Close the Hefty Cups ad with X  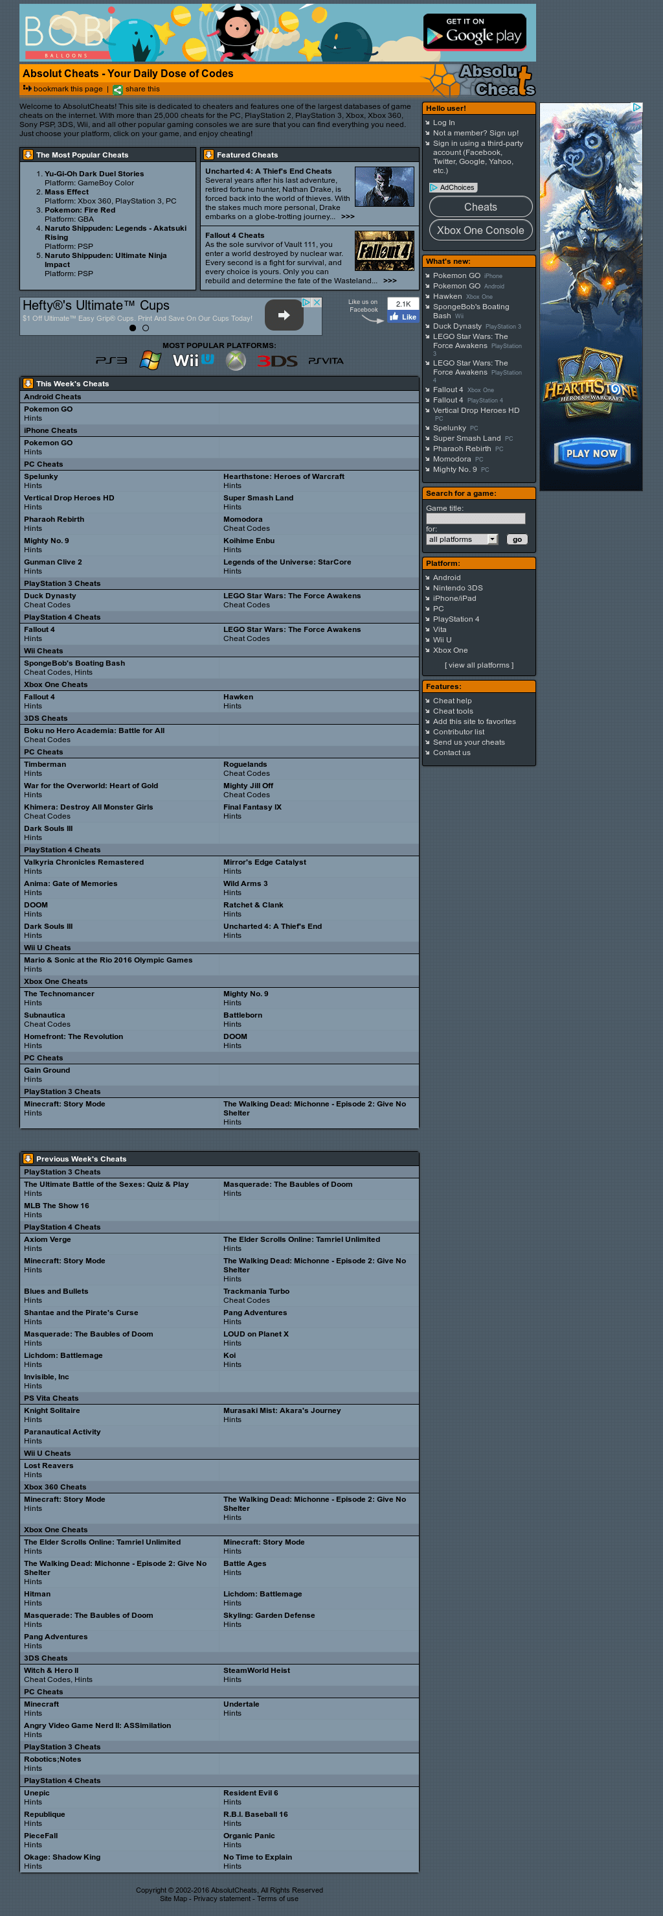[317, 303]
